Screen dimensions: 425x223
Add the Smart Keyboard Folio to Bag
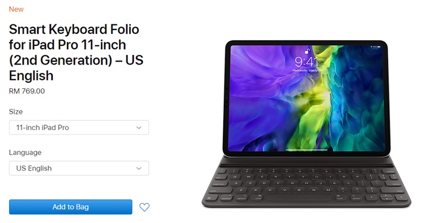click(x=70, y=207)
